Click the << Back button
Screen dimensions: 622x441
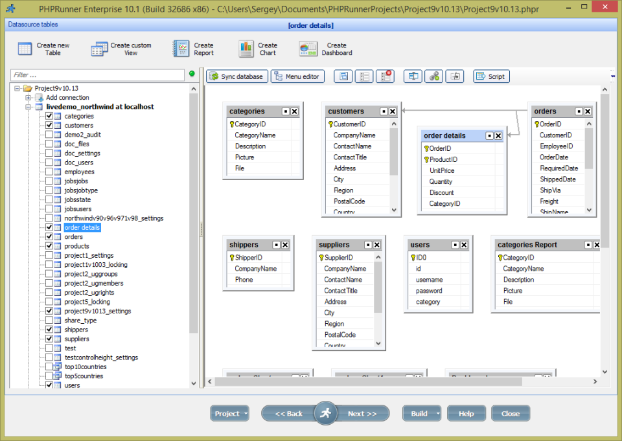pos(289,414)
